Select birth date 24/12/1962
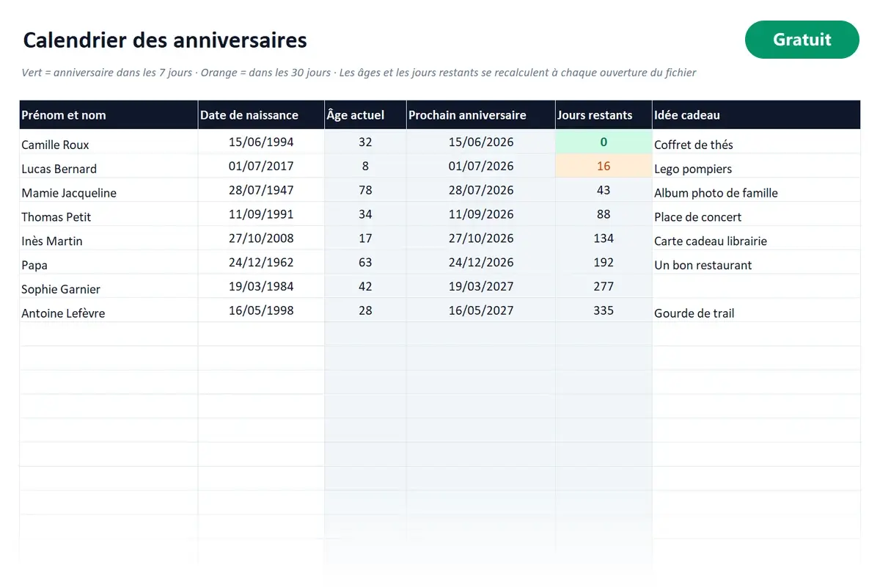Screen dimensions: 880x587 point(261,263)
